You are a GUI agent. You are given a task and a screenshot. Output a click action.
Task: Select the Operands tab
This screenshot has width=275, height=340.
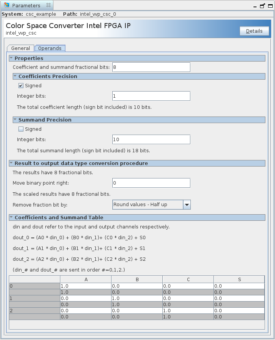(x=50, y=48)
